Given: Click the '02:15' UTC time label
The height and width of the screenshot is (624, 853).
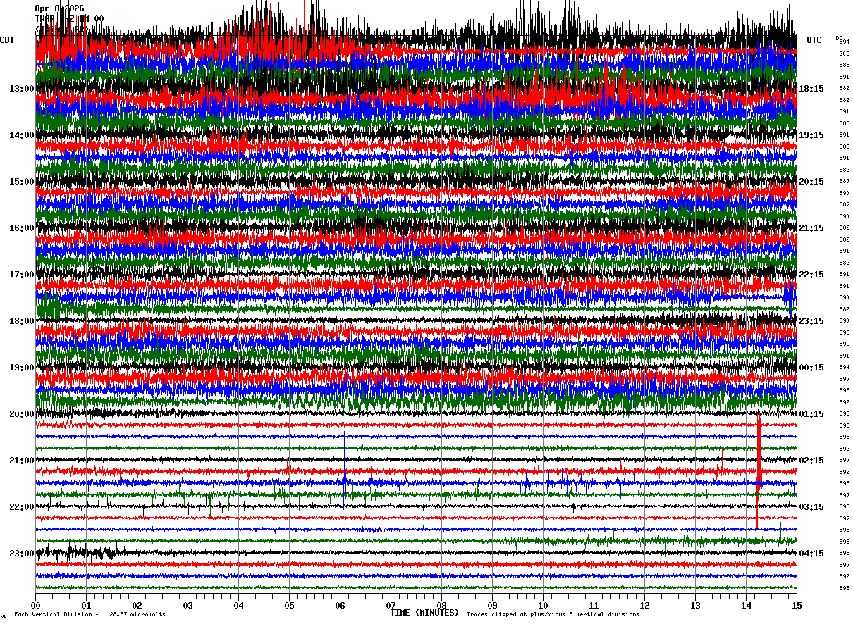Looking at the screenshot, I should [811, 461].
